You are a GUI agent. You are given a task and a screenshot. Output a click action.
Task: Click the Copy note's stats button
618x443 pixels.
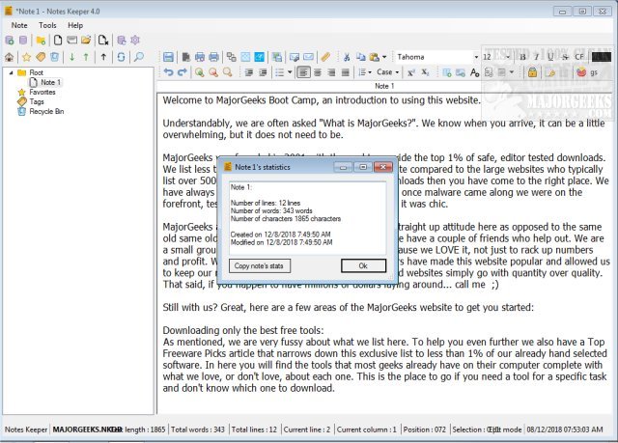pos(260,265)
